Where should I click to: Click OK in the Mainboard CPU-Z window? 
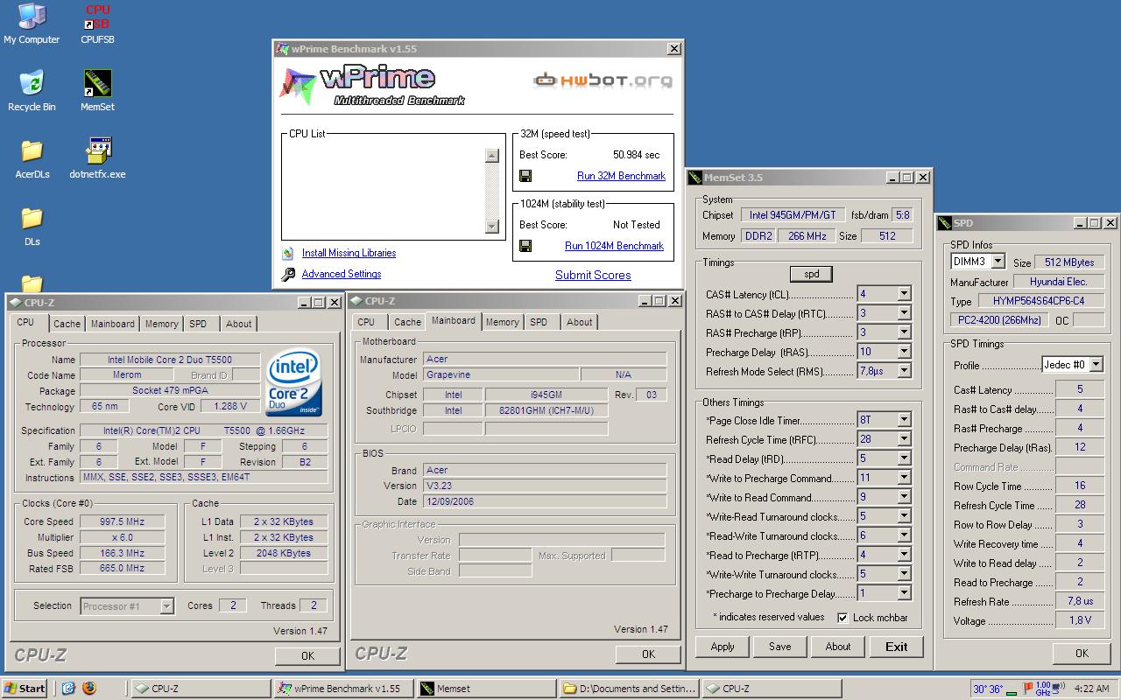click(648, 654)
